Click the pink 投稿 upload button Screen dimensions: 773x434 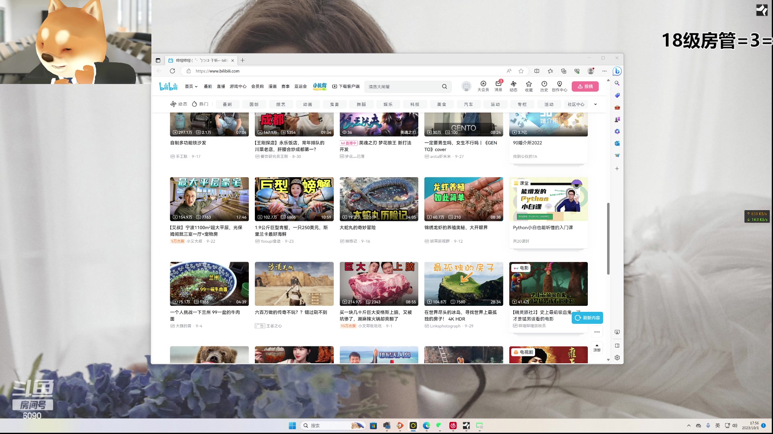(x=585, y=86)
